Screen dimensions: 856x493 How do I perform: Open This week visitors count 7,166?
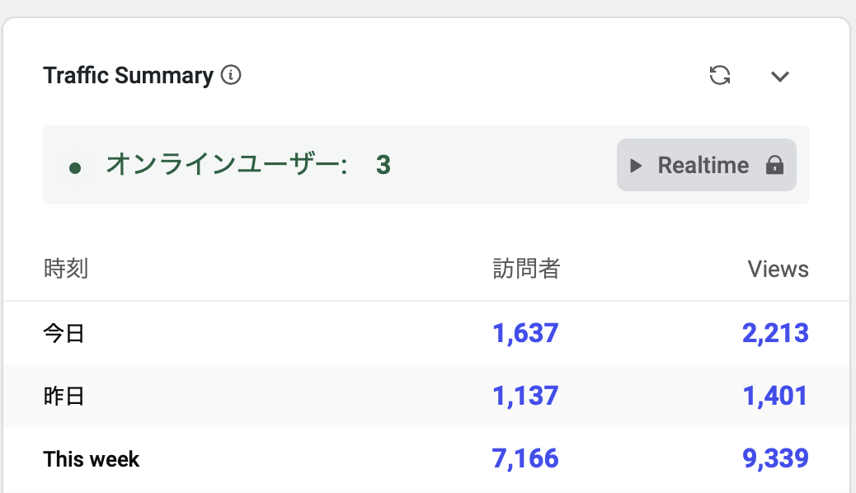tap(525, 458)
